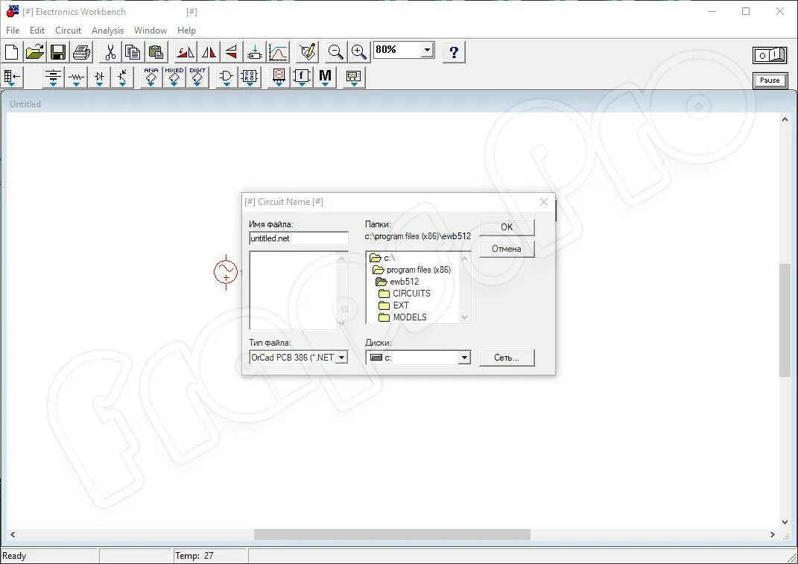Image resolution: width=798 pixels, height=564 pixels.
Task: Expand the drives dropdown
Action: click(x=464, y=358)
